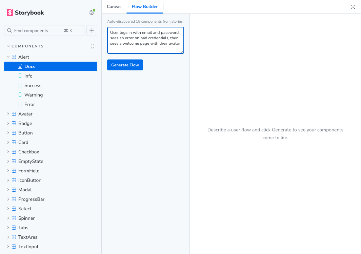Click the Storybook logo

(x=25, y=13)
